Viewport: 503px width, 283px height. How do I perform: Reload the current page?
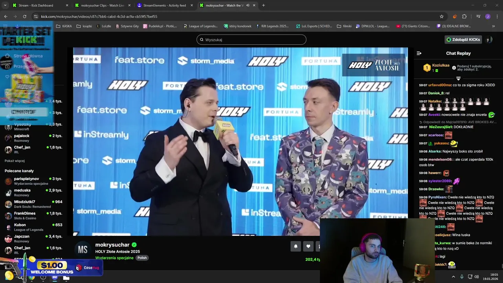(24, 17)
